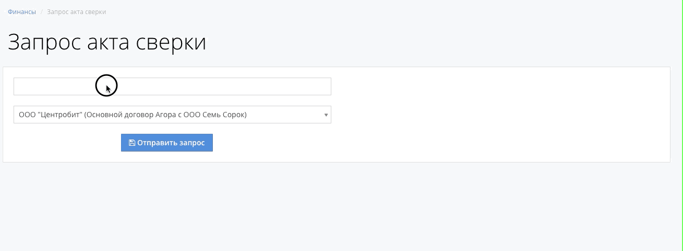This screenshot has width=683, height=251.
Task: Click the current page name in the breadcrumb trail
Action: tap(76, 11)
